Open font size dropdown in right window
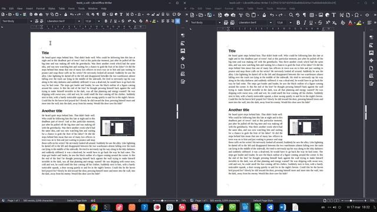 click(290, 22)
